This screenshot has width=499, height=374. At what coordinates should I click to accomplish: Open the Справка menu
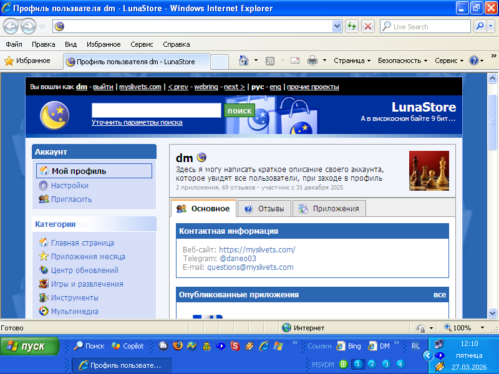tap(177, 44)
